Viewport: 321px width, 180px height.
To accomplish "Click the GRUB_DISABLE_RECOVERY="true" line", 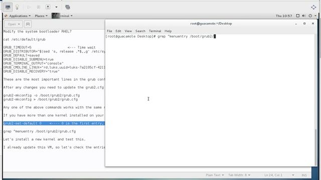I will pyautogui.click(x=31, y=71).
